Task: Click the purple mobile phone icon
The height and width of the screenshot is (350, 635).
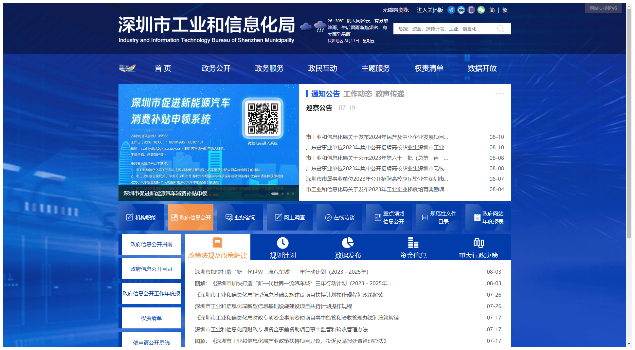Action: pos(471,10)
